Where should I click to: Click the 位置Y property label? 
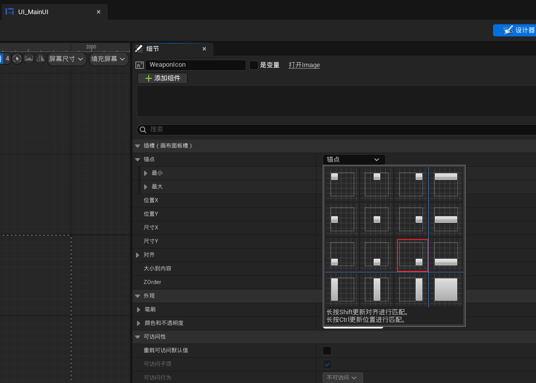click(151, 214)
